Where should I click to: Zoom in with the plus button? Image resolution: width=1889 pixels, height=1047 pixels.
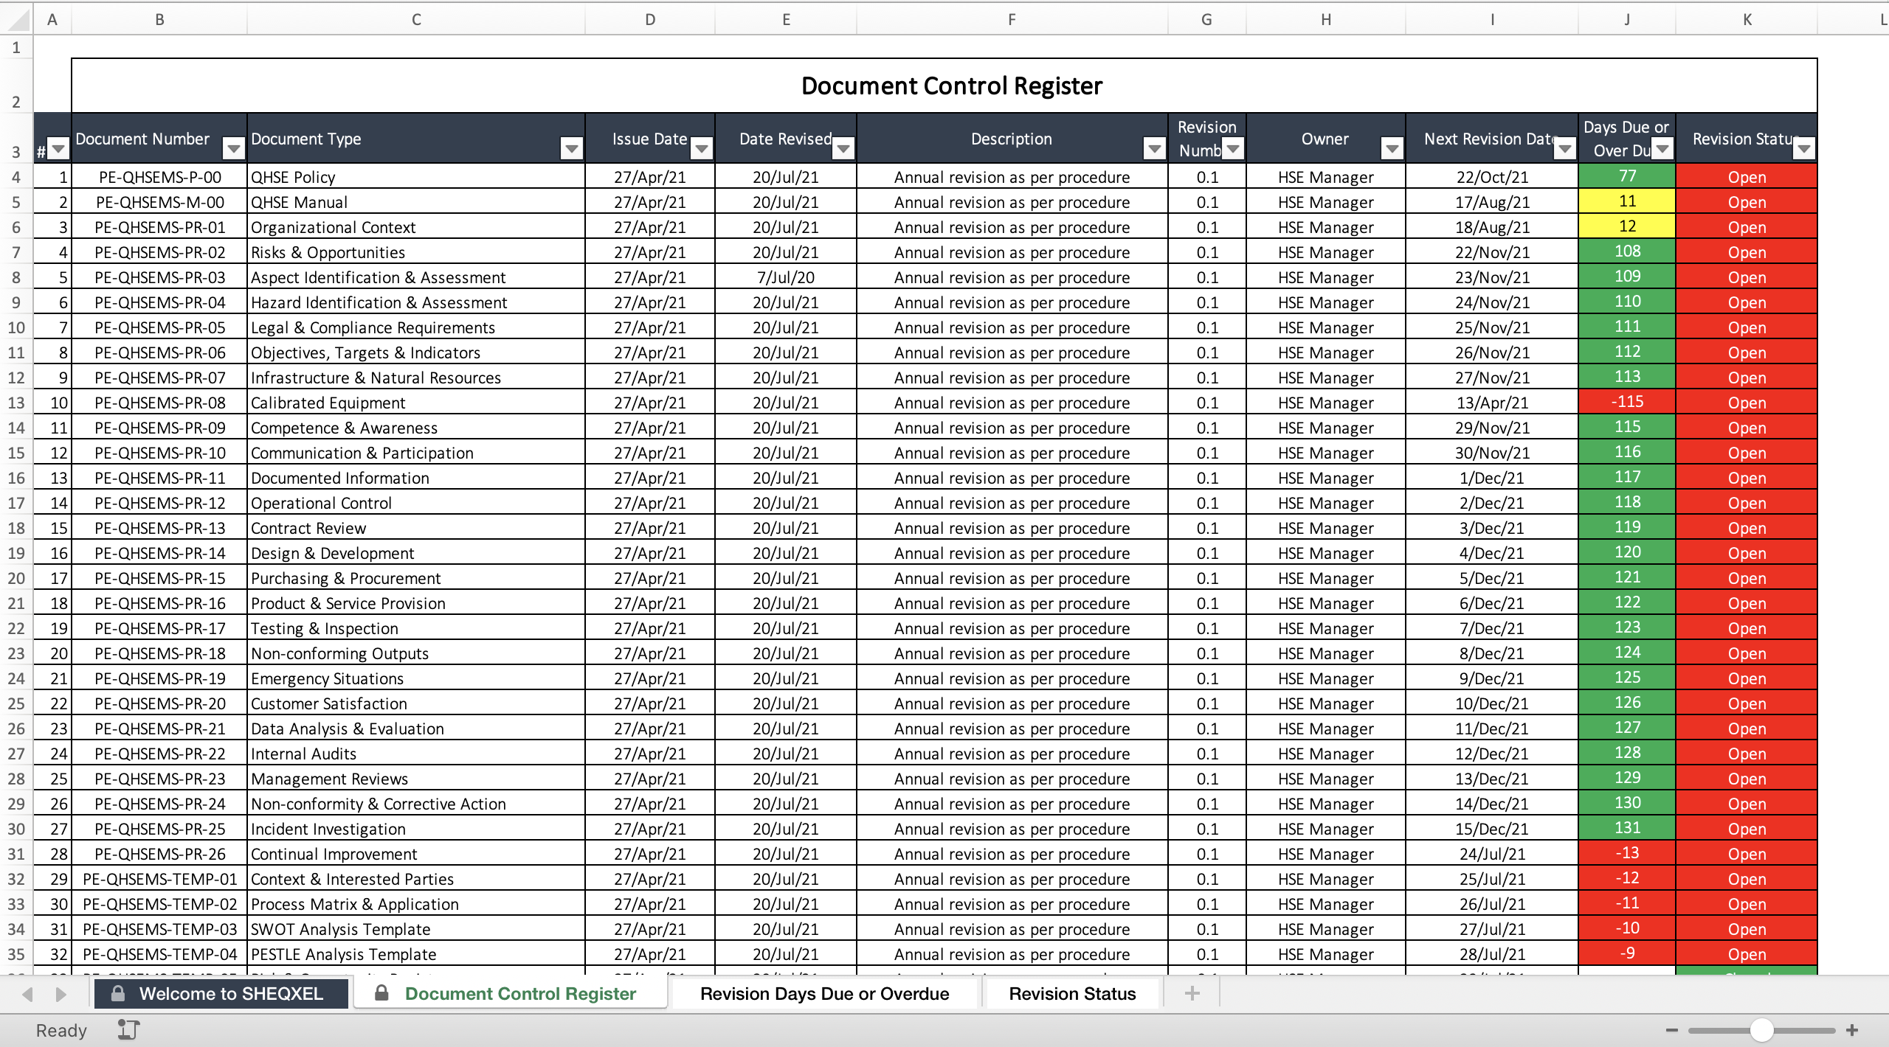tap(1852, 1030)
